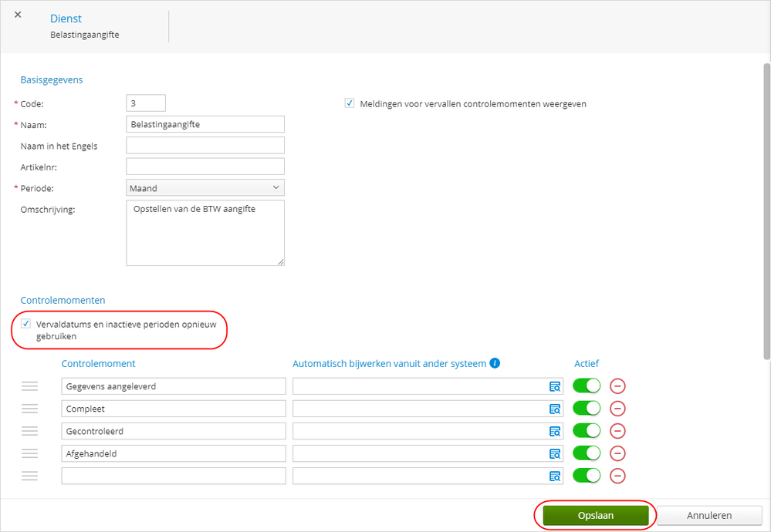Image resolution: width=771 pixels, height=532 pixels.
Task: Click the Basisgegevens section heading
Action: click(x=52, y=80)
